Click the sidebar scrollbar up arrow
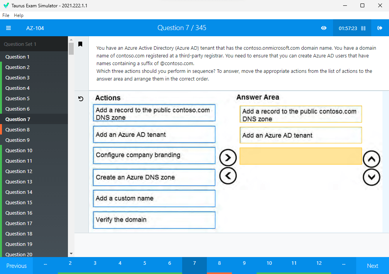This screenshot has height=274, width=389. pyautogui.click(x=71, y=40)
